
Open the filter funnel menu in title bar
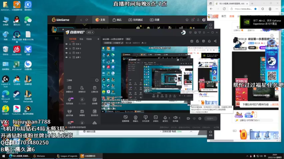[x=200, y=33]
